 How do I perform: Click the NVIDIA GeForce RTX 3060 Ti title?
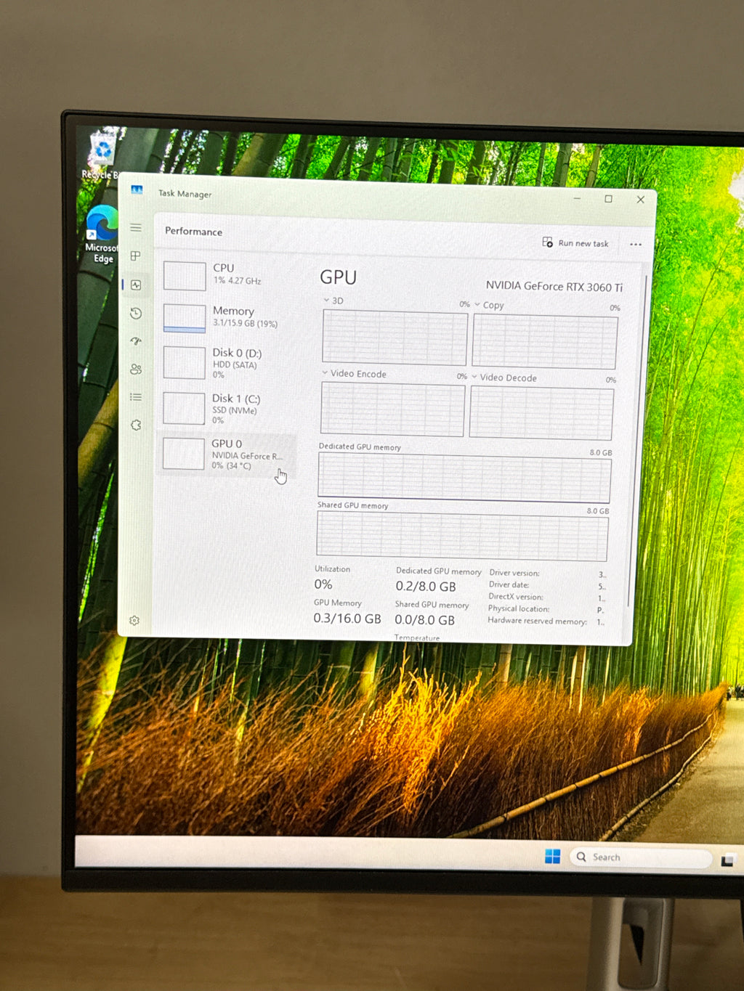click(554, 286)
